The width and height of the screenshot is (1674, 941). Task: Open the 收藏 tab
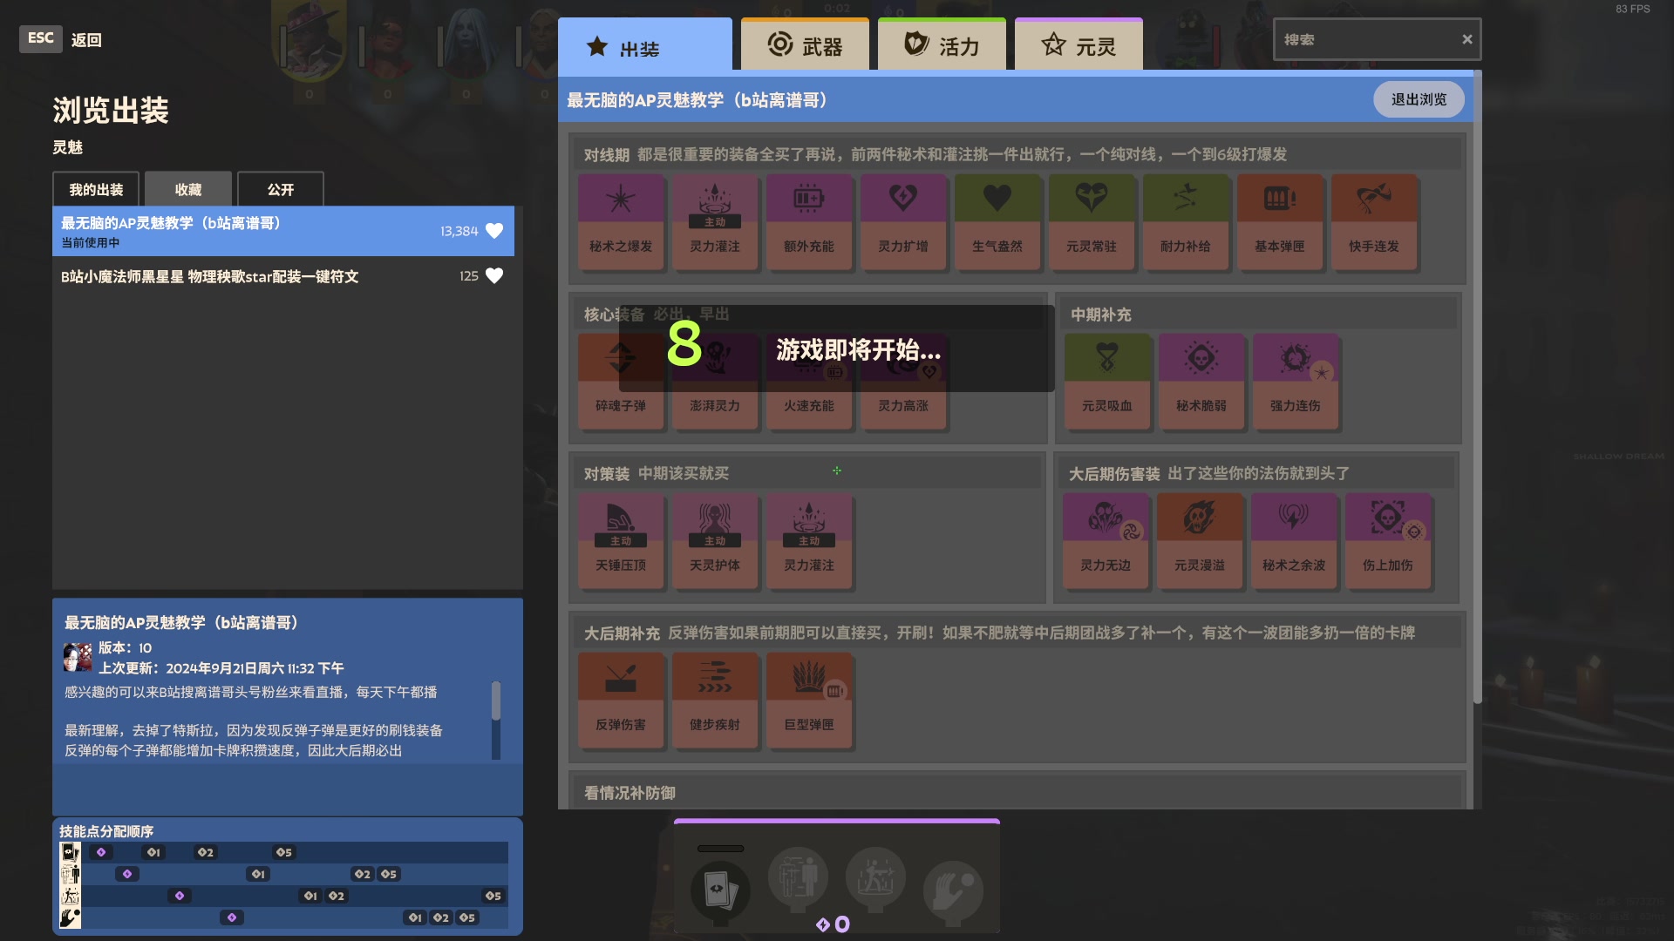coord(188,189)
